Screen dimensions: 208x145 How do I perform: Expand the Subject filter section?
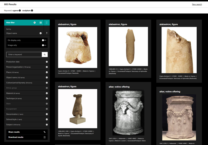[x=27, y=125]
